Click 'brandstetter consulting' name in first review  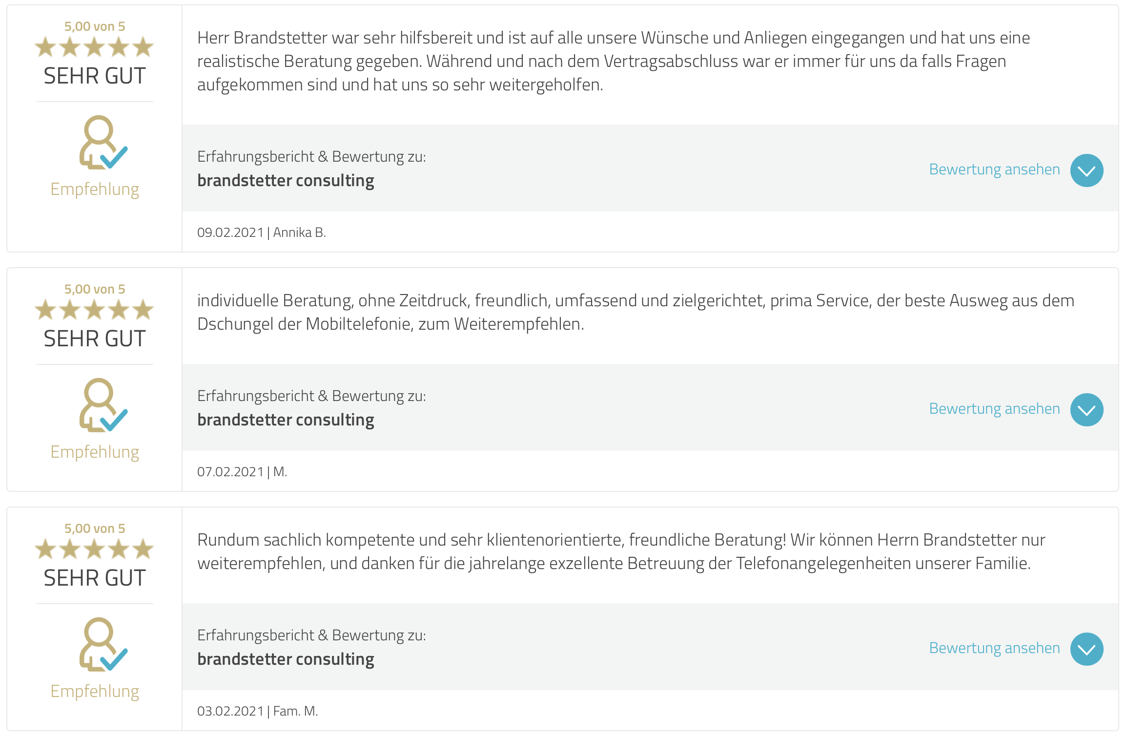pos(286,181)
